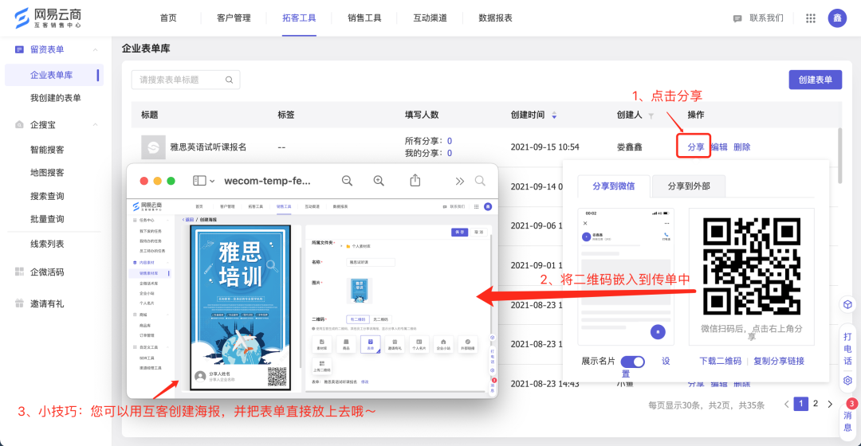This screenshot has width=861, height=446.
Task: Click the WeChat QR code image
Action: point(751,267)
